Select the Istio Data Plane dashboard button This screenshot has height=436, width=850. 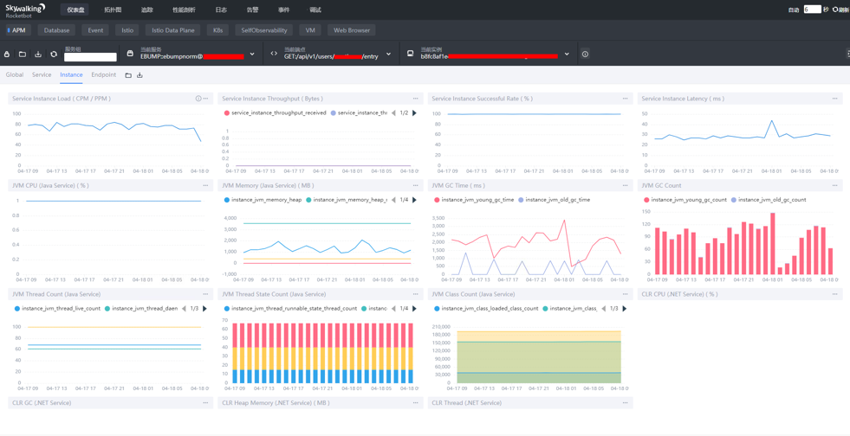click(173, 30)
